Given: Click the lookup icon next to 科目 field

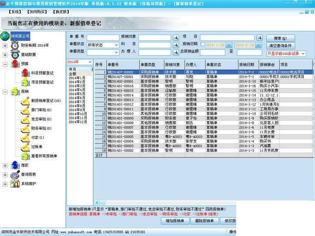Looking at the screenshot, I should coord(176,45).
